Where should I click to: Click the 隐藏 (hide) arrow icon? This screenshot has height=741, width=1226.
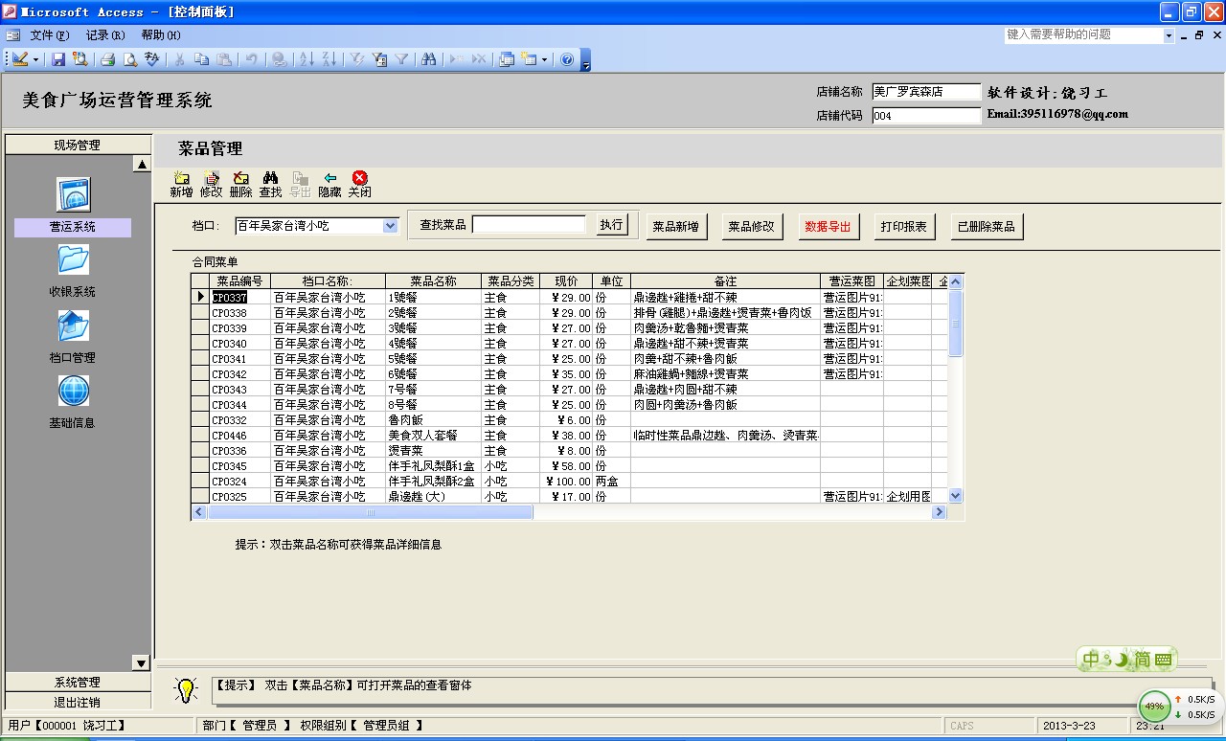point(329,178)
